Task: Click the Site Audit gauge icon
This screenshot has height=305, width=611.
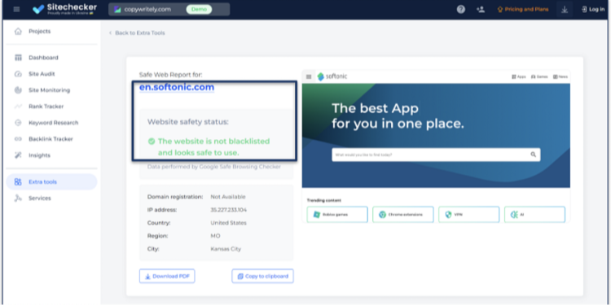Action: coord(18,74)
